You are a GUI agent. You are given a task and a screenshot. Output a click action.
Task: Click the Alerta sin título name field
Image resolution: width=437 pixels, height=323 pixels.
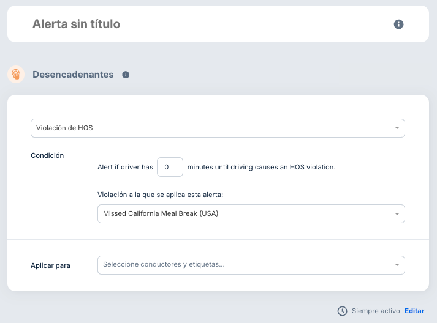[x=77, y=24]
